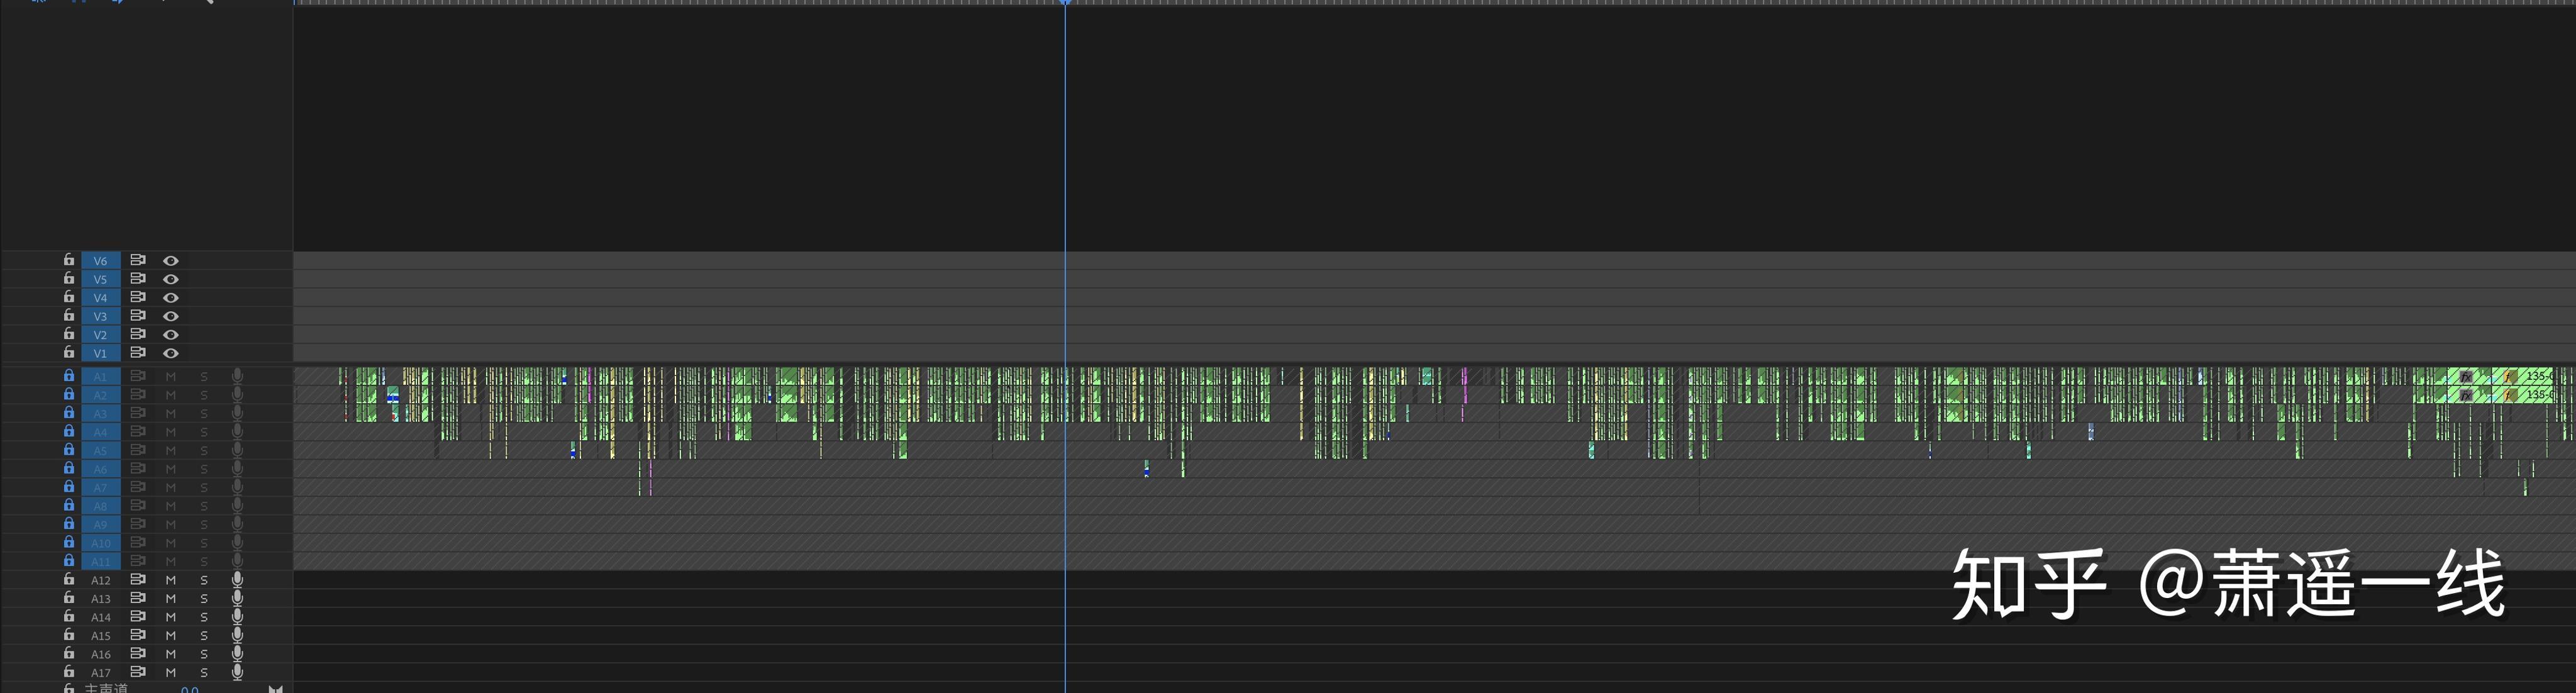The width and height of the screenshot is (2576, 693).
Task: Mute audio track A13
Action: (171, 598)
